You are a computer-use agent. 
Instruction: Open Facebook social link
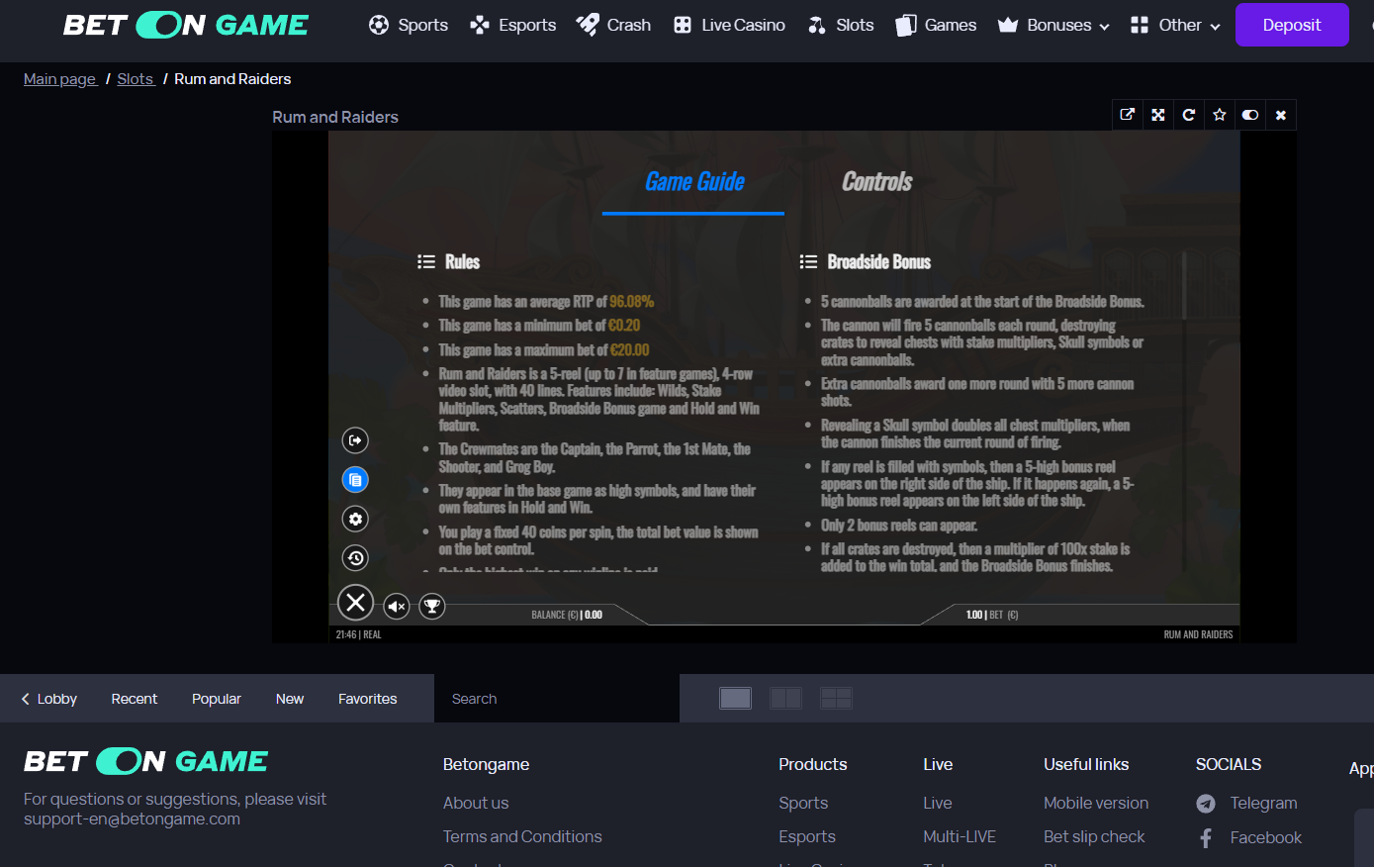tap(1265, 837)
